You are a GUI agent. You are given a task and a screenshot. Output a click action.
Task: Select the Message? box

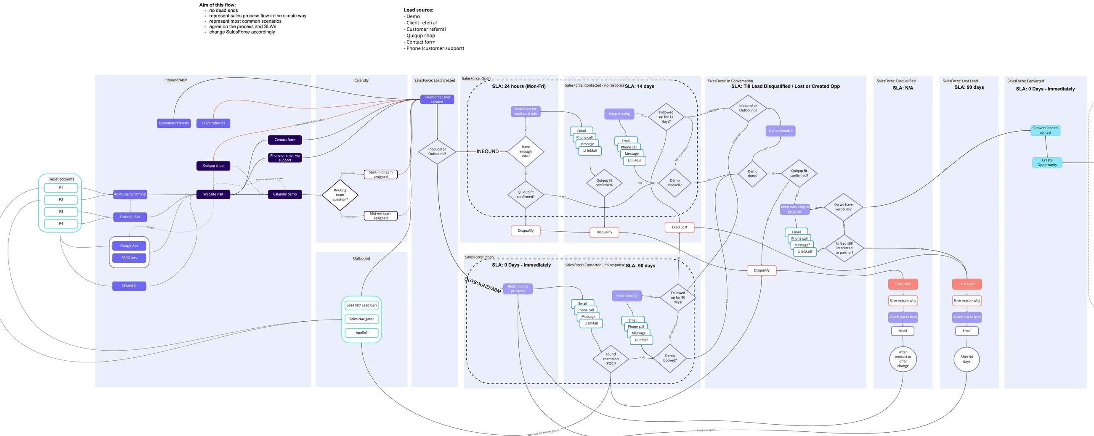coord(802,245)
